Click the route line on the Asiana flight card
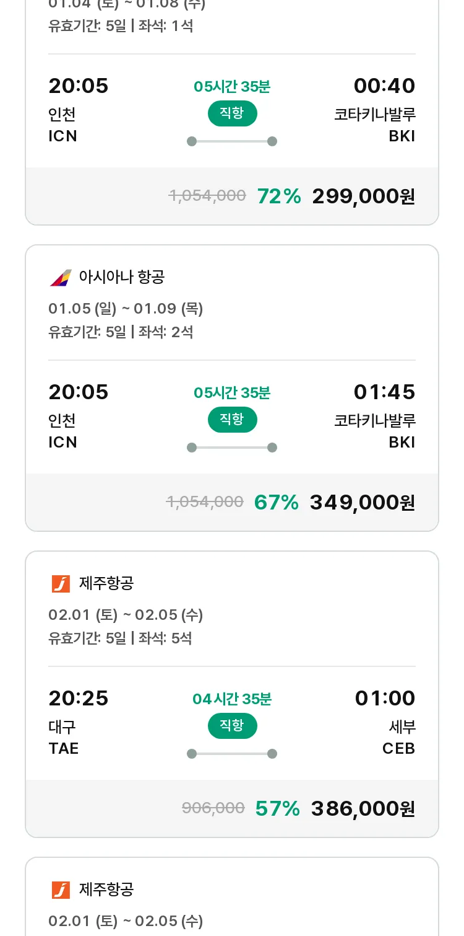Image resolution: width=464 pixels, height=936 pixels. click(232, 448)
